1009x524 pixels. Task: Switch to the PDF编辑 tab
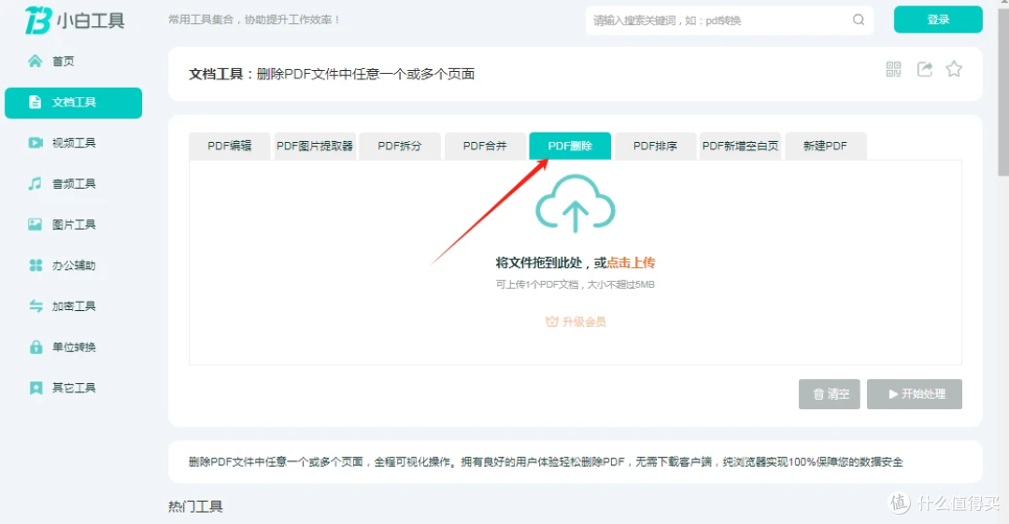[229, 146]
